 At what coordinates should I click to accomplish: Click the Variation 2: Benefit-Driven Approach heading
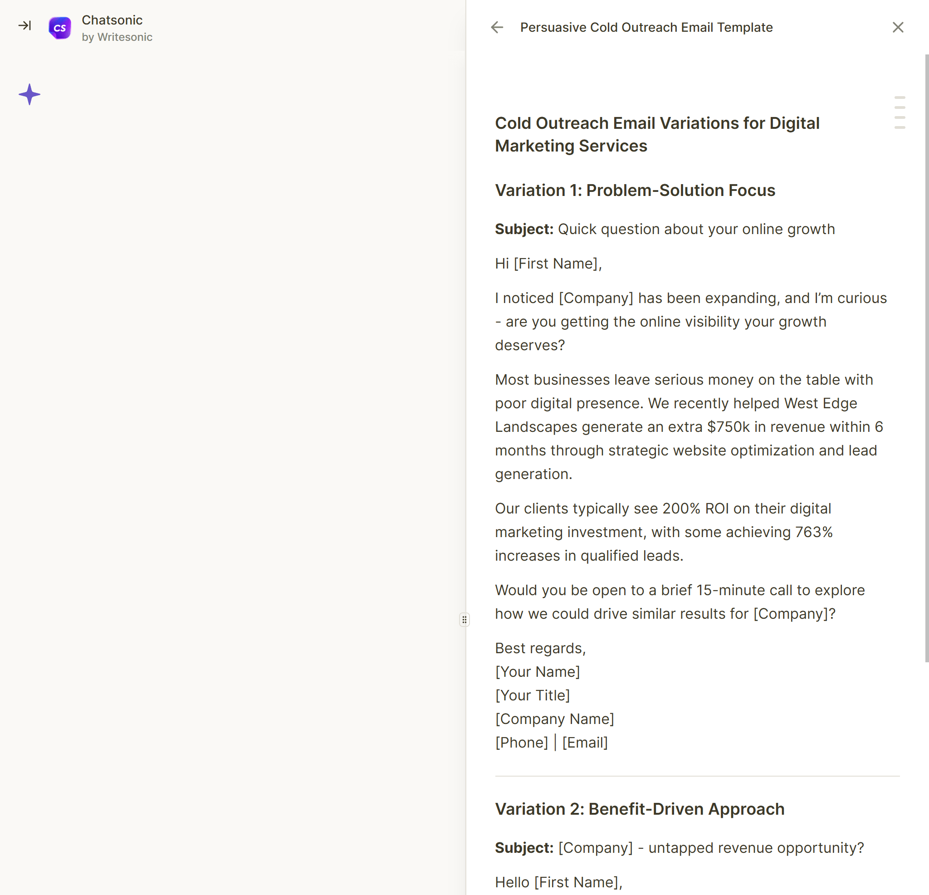point(640,809)
